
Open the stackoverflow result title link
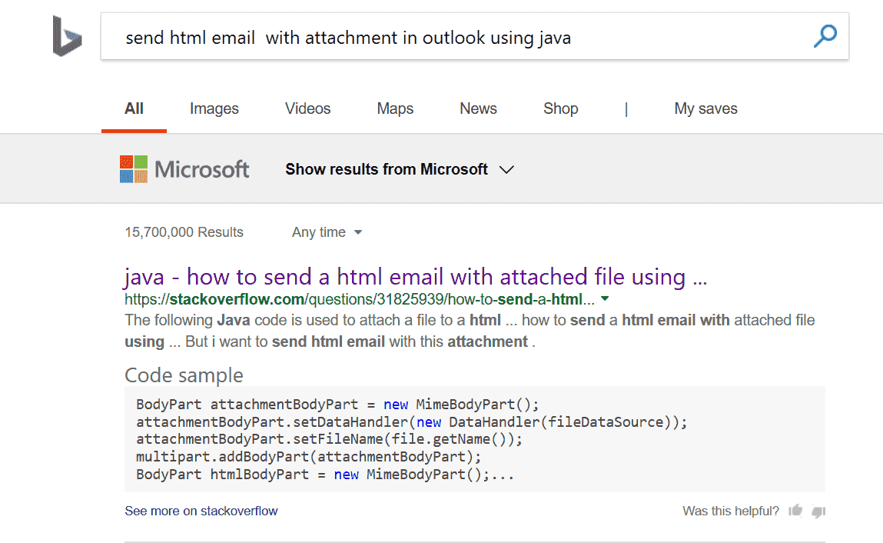click(416, 277)
